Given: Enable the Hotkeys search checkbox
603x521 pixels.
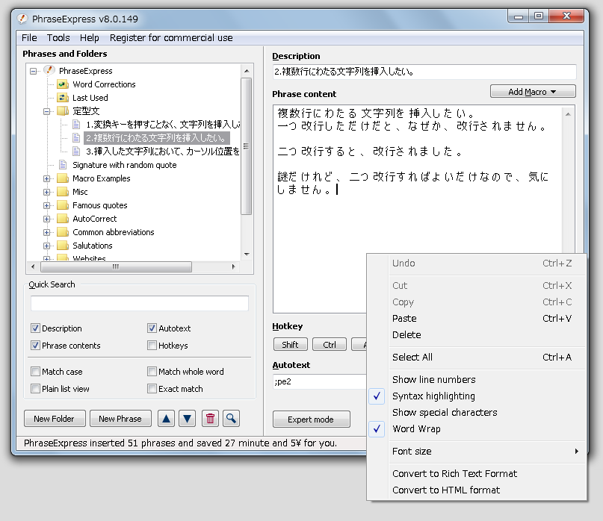Looking at the screenshot, I should 152,346.
